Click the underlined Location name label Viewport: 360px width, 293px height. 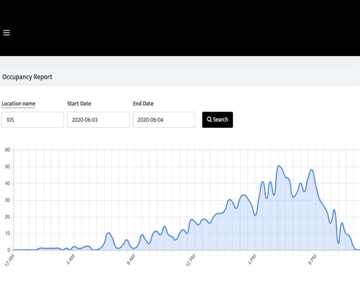point(18,104)
